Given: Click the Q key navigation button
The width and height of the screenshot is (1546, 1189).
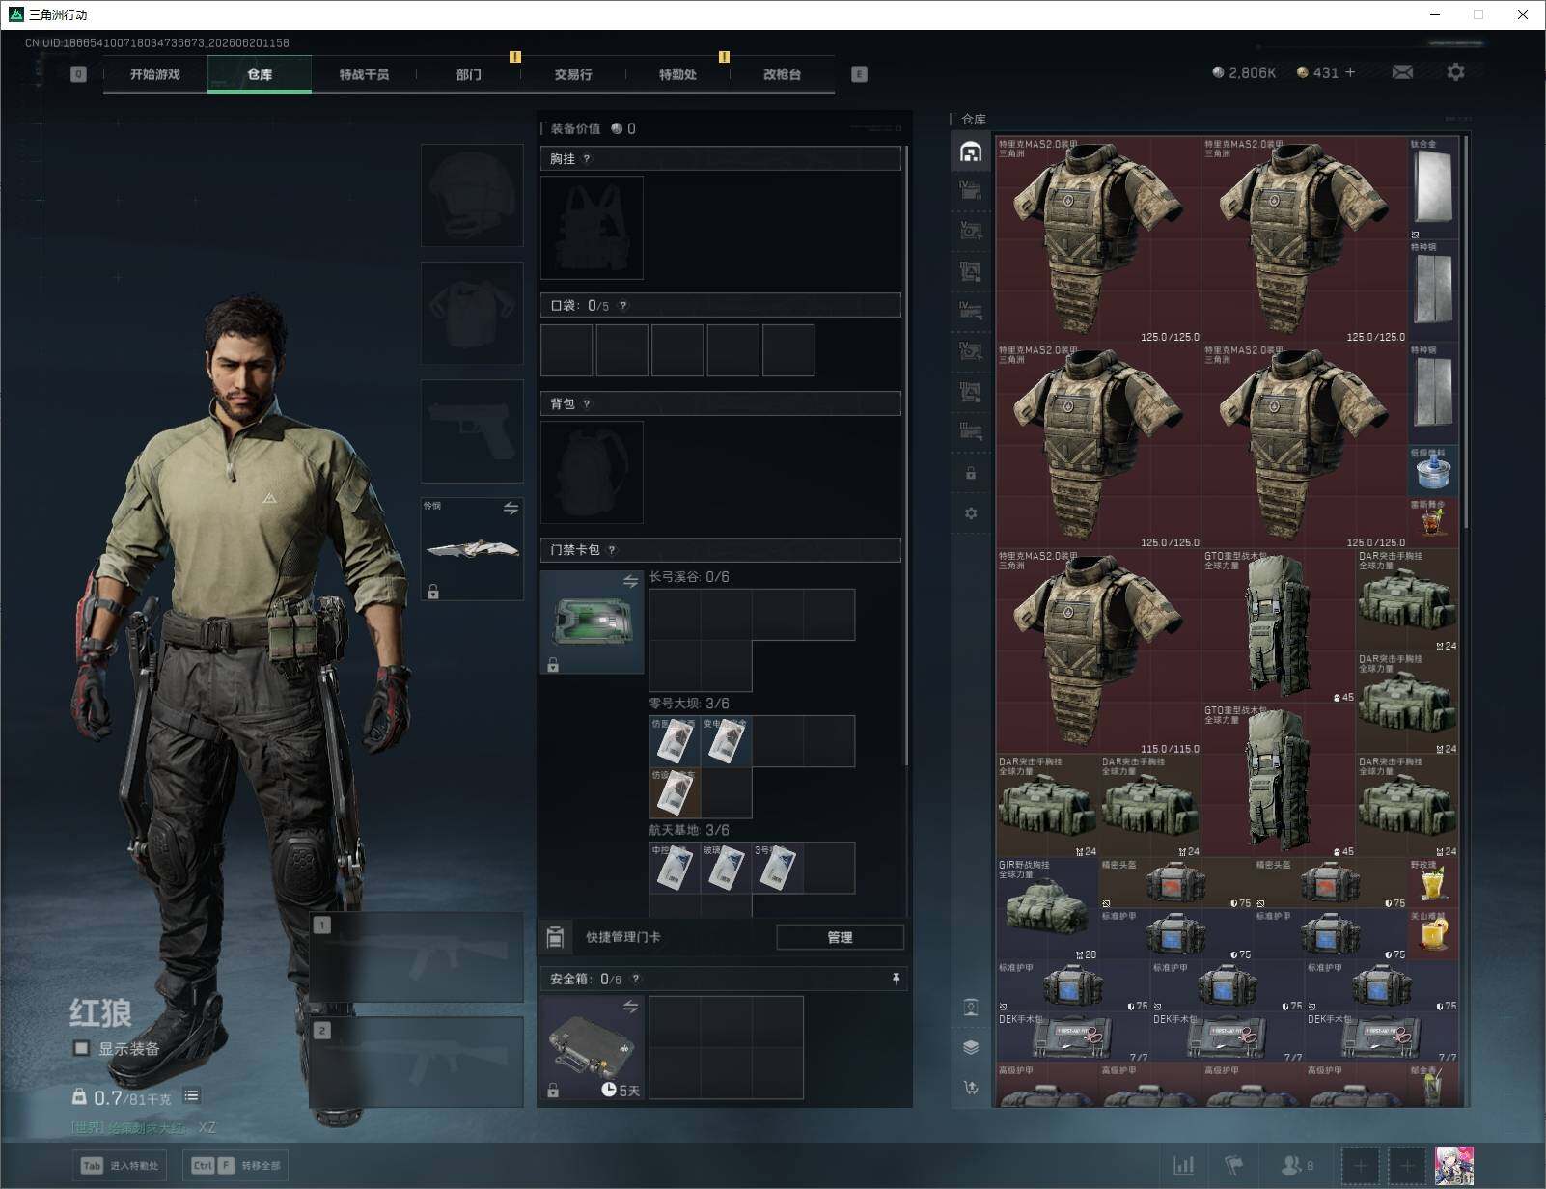Looking at the screenshot, I should tap(79, 74).
